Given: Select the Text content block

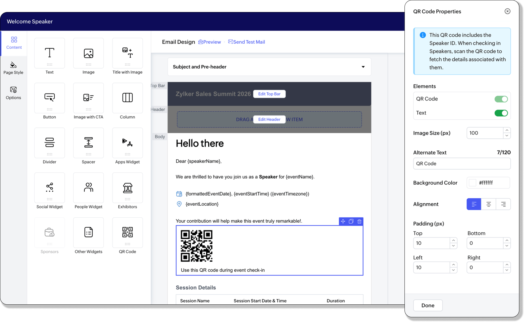Looking at the screenshot, I should pos(50,53).
